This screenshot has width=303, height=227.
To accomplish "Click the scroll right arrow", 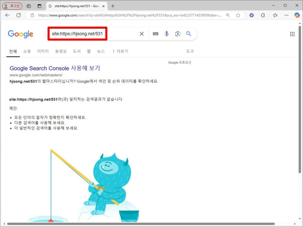I will pos(295,224).
